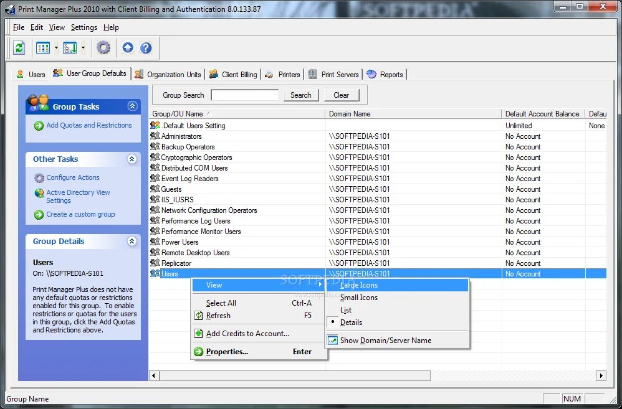Switch to the Organization Units tab
622x409 pixels.
(168, 74)
